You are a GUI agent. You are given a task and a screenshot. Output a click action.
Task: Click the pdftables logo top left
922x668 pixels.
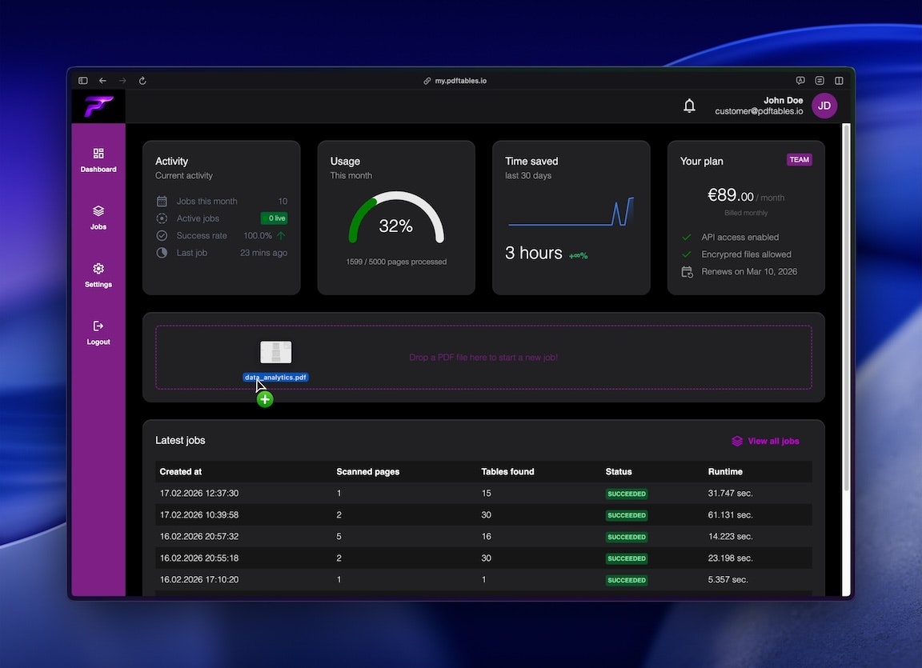(x=98, y=106)
